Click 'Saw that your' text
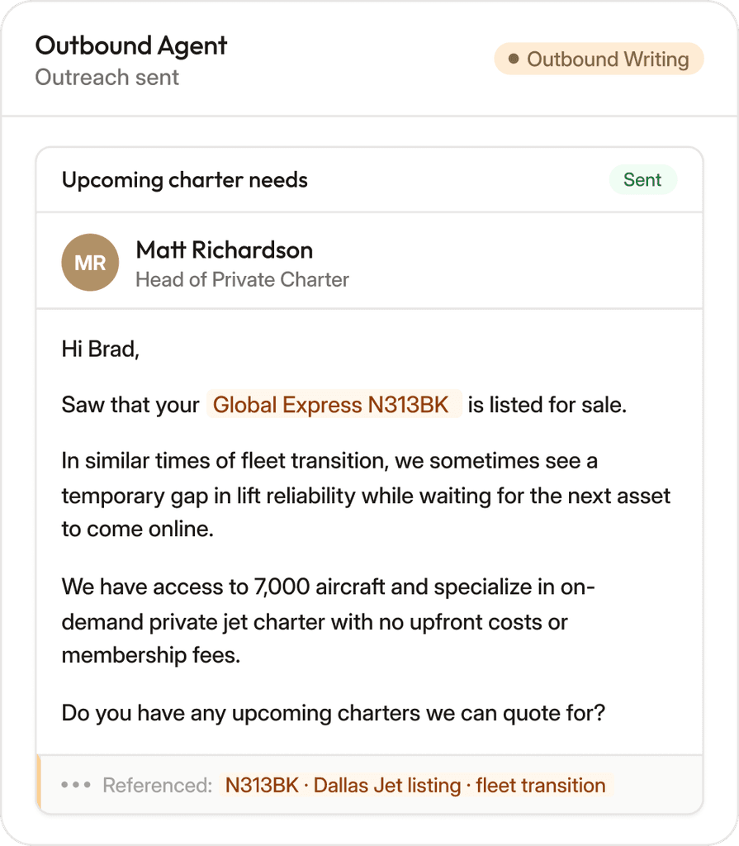The image size is (739, 846). (130, 405)
